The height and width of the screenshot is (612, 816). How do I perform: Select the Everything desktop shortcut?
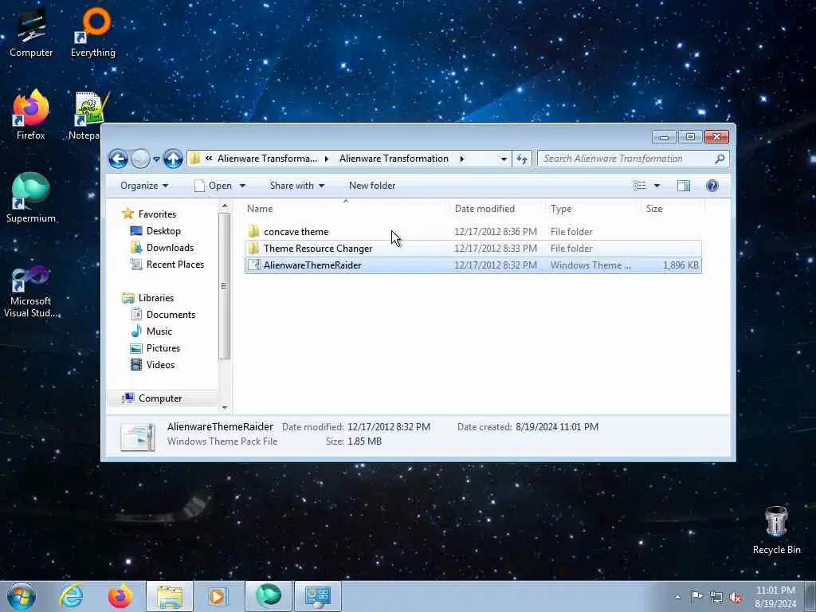(x=93, y=33)
